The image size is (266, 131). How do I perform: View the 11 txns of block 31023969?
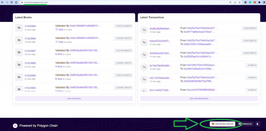tap(59, 30)
